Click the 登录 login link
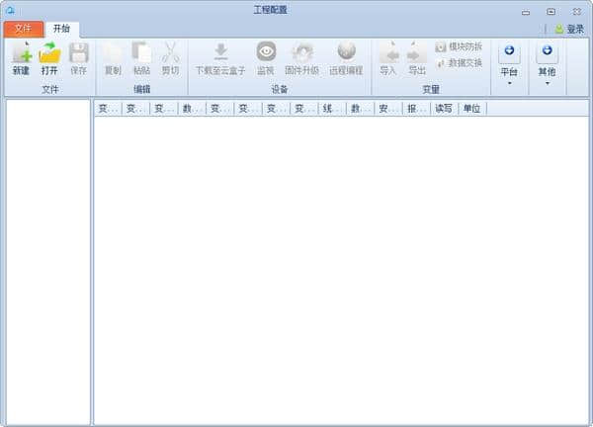Image resolution: width=593 pixels, height=427 pixels. [x=568, y=30]
